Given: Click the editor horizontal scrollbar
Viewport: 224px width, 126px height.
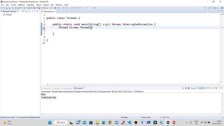Looking at the screenshot, I should coord(133,85).
